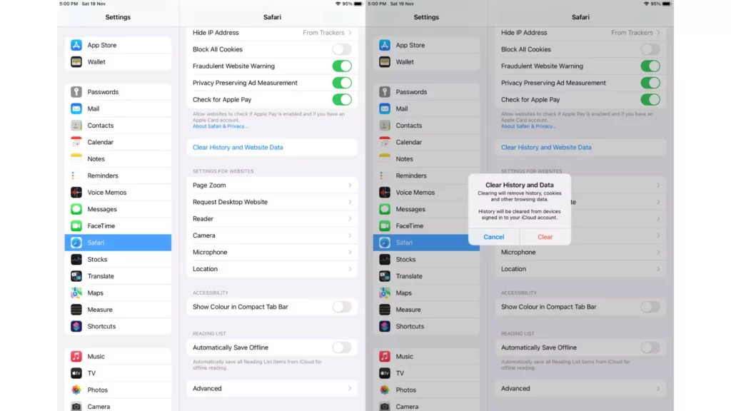Tap Stocks icon in dimmed right screen
Screen dimensions: 731x411
[x=385, y=260]
